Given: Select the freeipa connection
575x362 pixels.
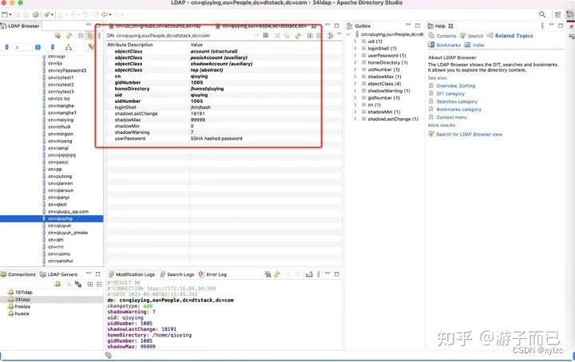Looking at the screenshot, I should point(18,306).
